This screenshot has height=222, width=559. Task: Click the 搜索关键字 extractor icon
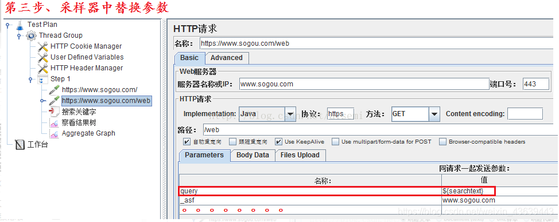coord(54,112)
